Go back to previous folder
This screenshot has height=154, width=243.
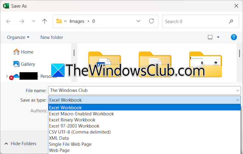pyautogui.click(x=9, y=21)
